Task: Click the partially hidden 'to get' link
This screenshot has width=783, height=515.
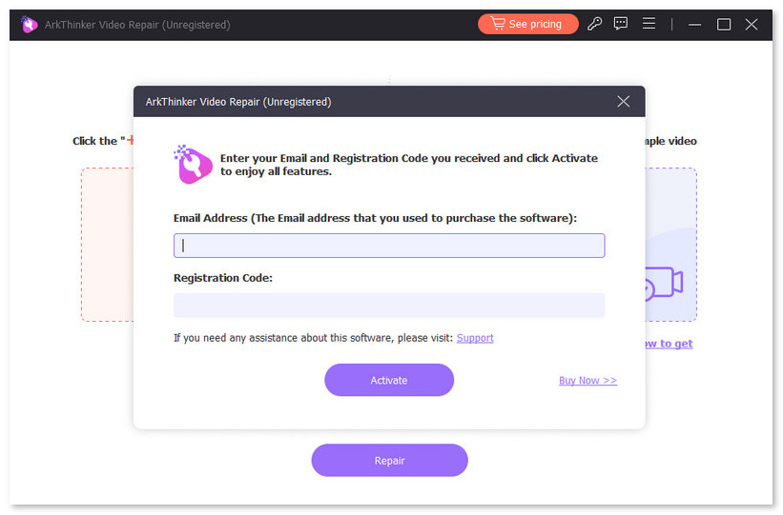Action: [x=669, y=344]
